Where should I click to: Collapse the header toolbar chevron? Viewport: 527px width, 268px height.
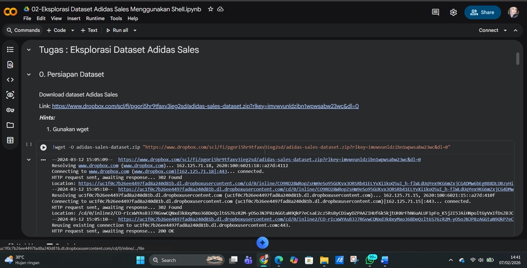[x=515, y=30]
